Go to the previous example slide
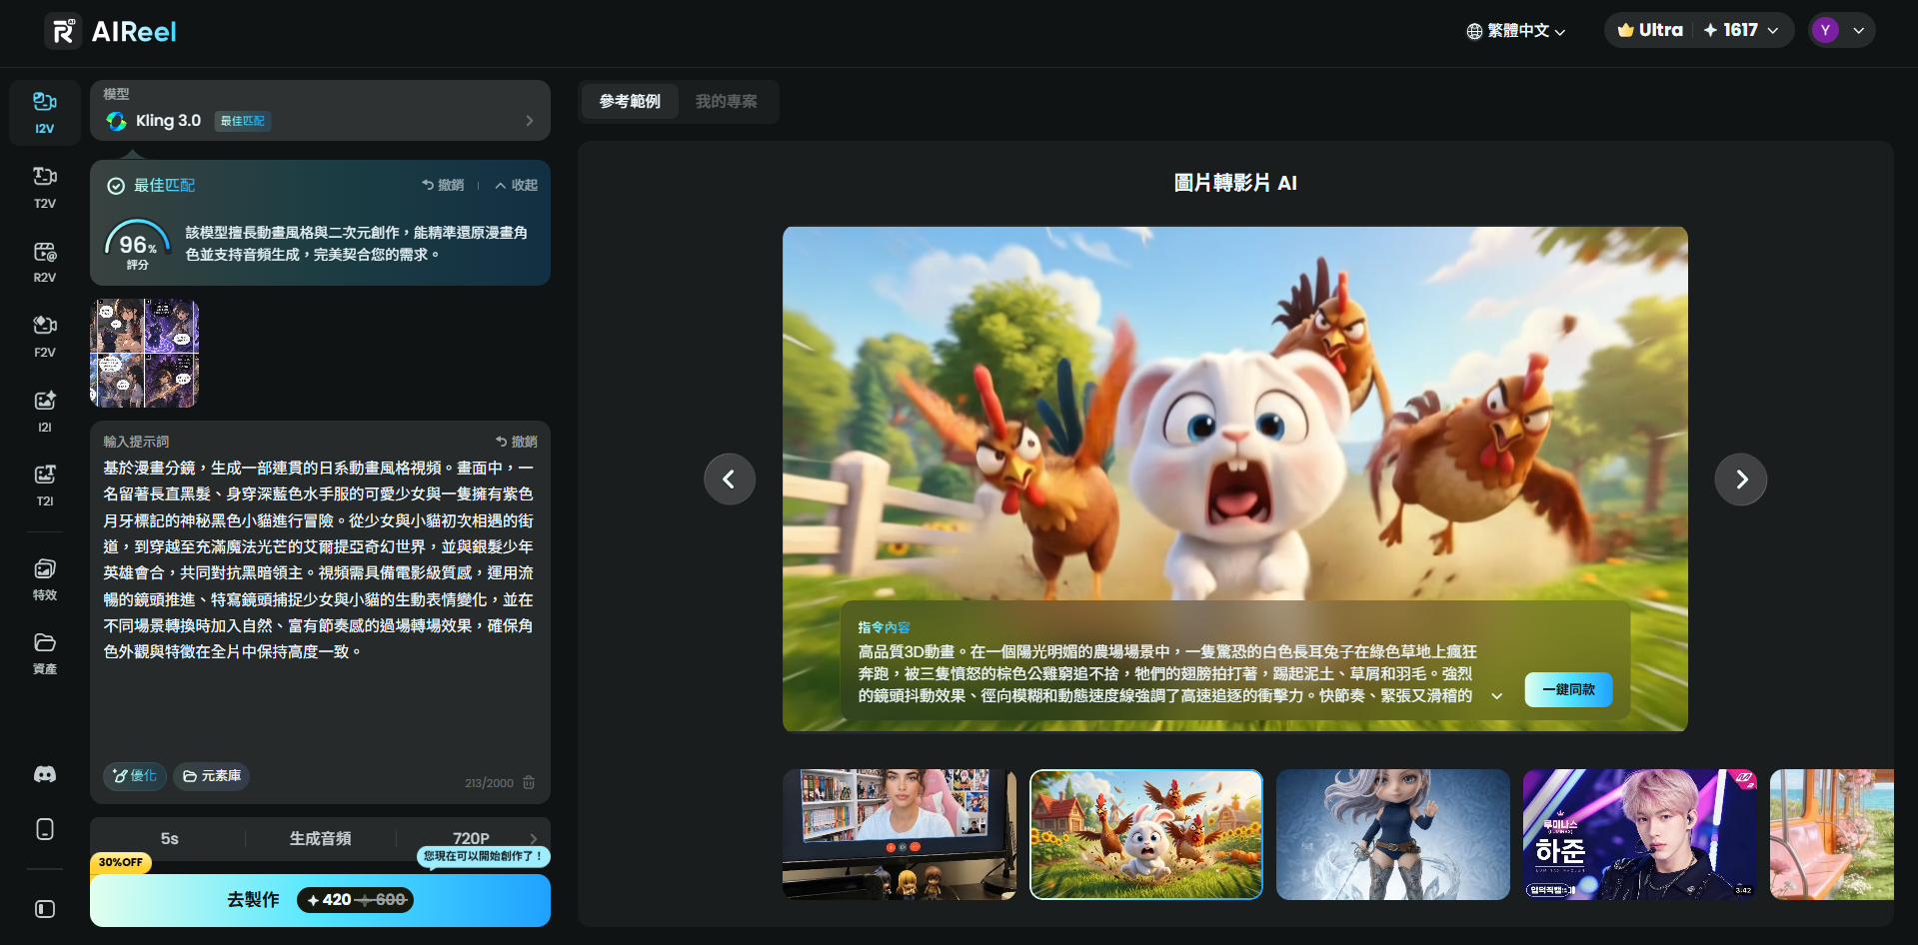The width and height of the screenshot is (1918, 945). coord(730,479)
